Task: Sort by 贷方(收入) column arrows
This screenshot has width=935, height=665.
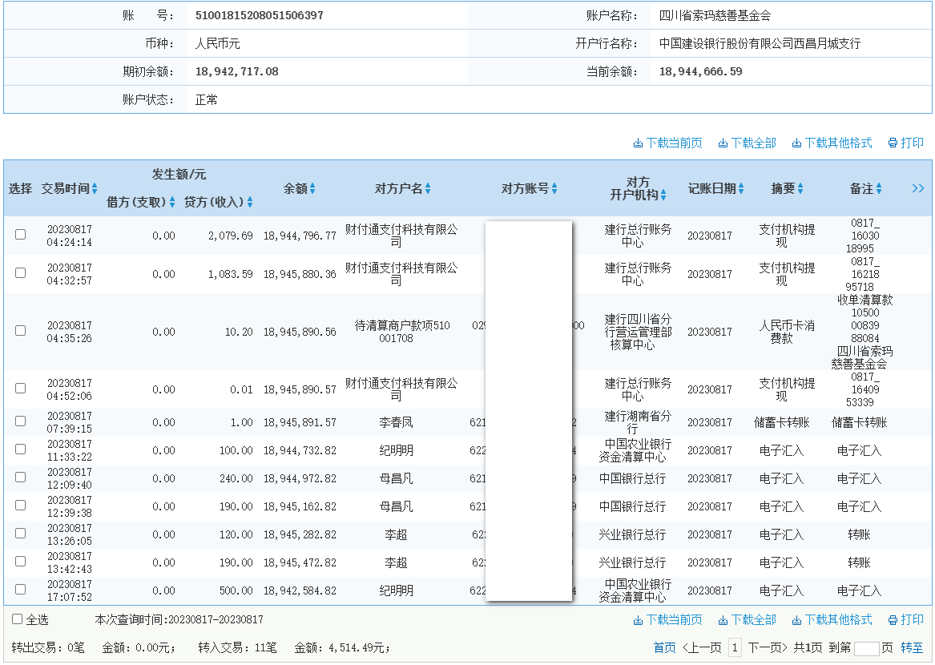Action: tap(250, 202)
